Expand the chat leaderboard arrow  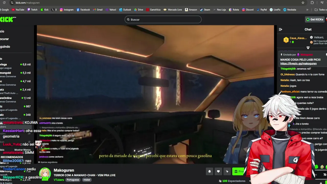308,48
